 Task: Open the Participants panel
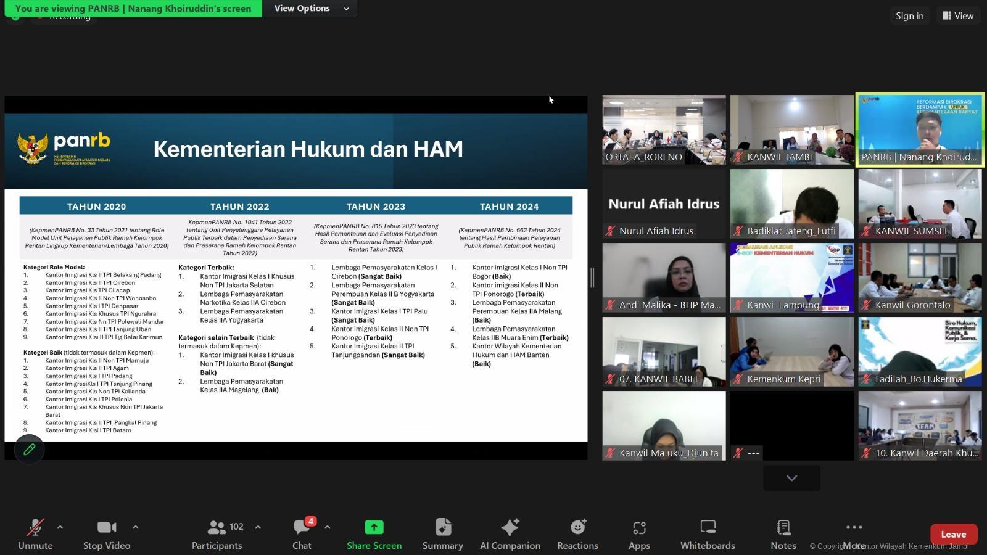217,534
